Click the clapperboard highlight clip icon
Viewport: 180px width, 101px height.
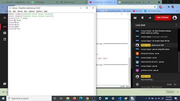(135, 18)
